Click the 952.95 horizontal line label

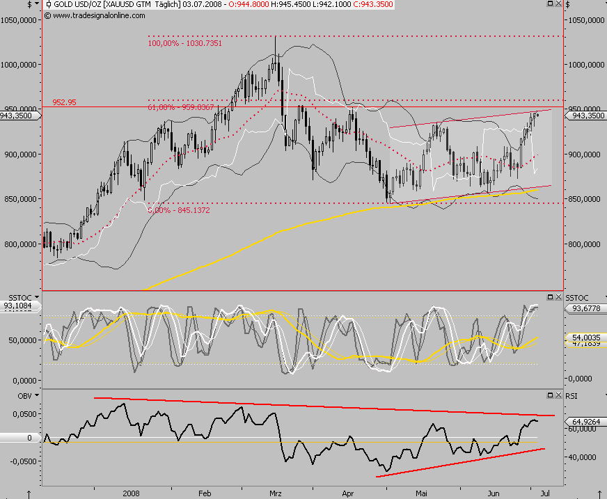64,102
